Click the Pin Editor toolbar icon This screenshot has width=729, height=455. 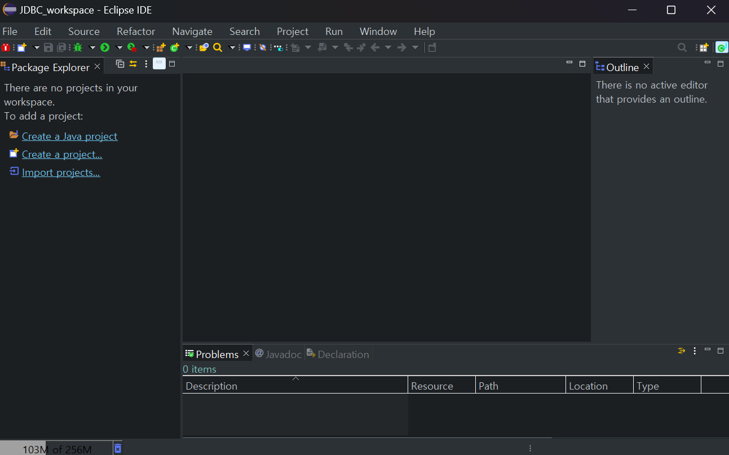click(x=432, y=48)
